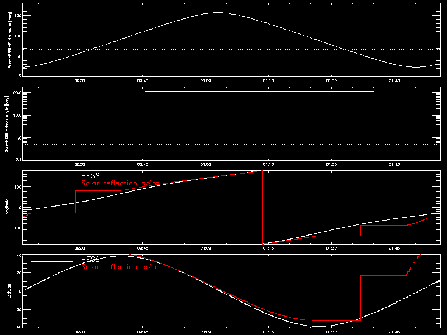Click the 01:45 time label under Earth angle plot

tap(394, 81)
